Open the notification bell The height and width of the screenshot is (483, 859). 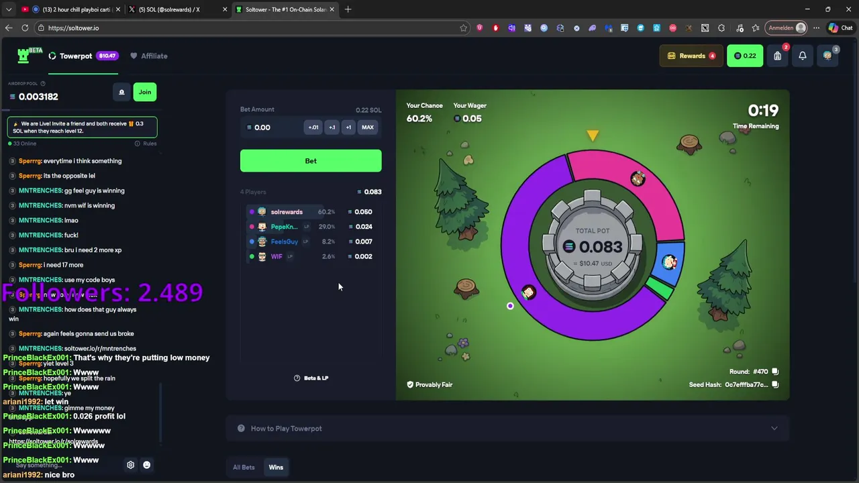802,56
